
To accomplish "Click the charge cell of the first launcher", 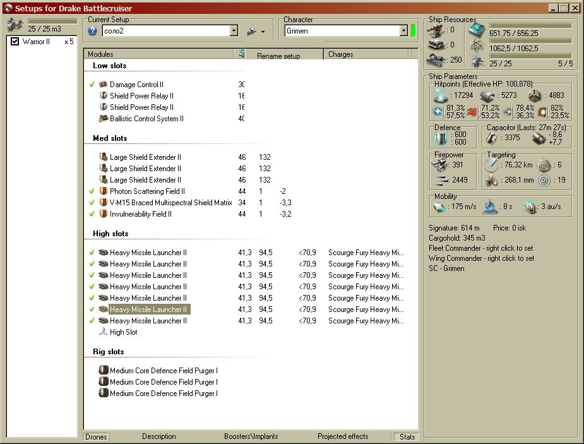I will tap(366, 253).
